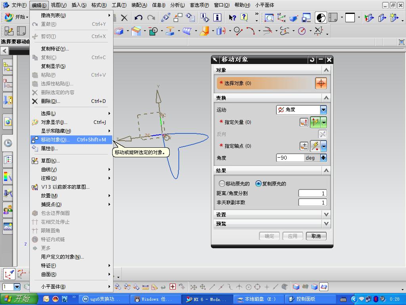Click the inferred point lightning icon
The width and height of the screenshot is (406, 305).
(315, 146)
